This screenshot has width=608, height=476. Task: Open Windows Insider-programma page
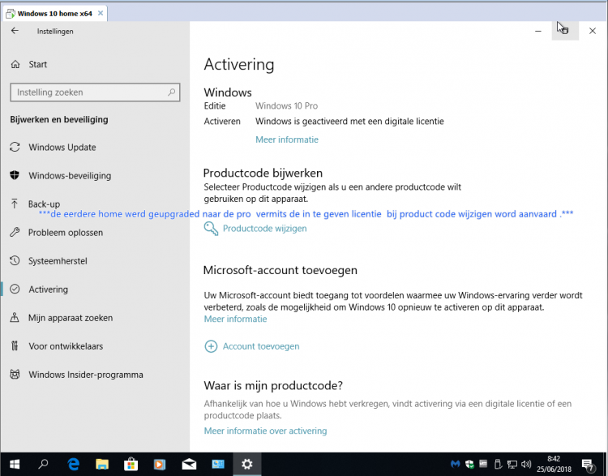(x=85, y=375)
